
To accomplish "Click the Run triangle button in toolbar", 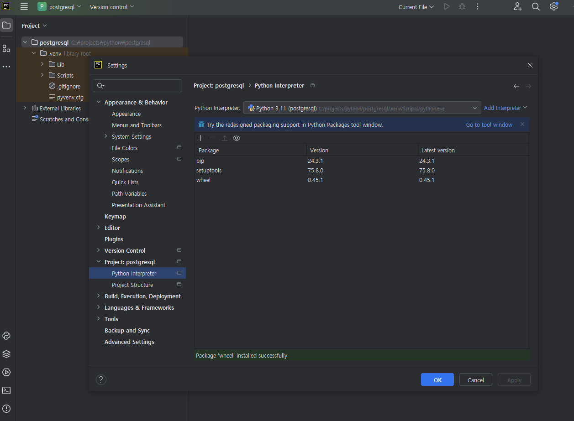I will [447, 6].
